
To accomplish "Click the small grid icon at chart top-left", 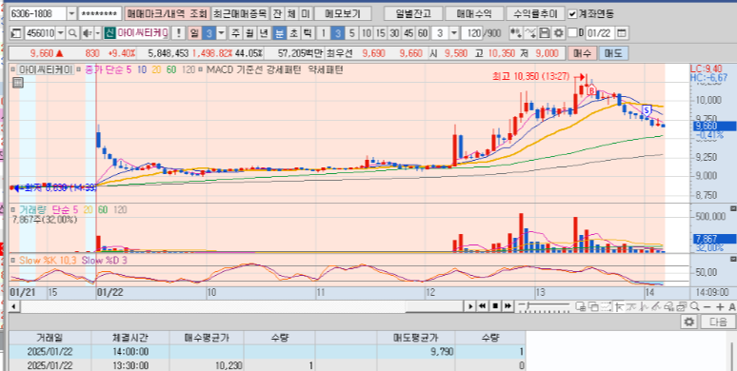I will (x=18, y=83).
